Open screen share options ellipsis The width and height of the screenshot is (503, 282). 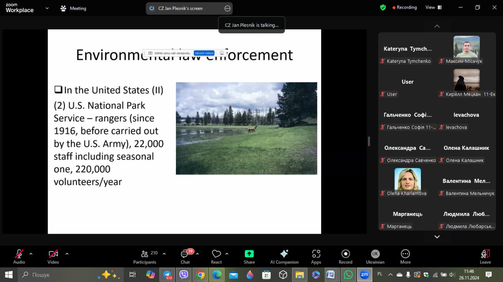227,8
